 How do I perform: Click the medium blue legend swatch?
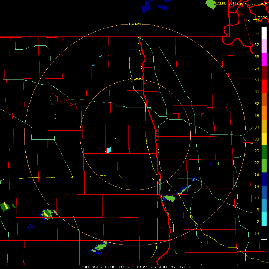pyautogui.click(x=264, y=192)
